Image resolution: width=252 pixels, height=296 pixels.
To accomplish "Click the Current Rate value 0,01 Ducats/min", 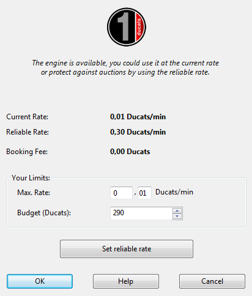I will (x=138, y=117).
